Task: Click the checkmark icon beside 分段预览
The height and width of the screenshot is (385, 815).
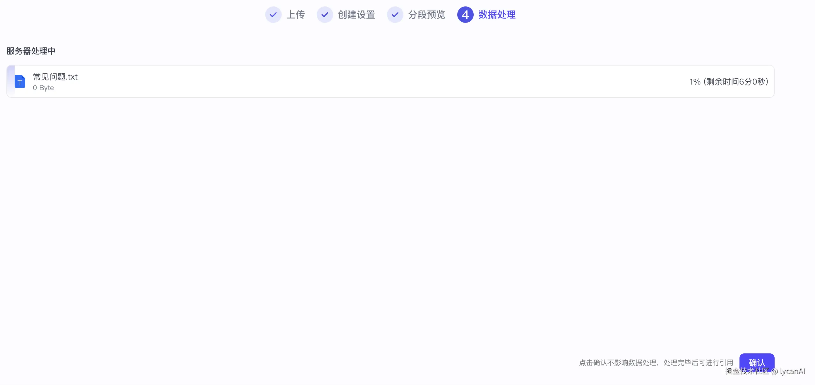Action: [395, 15]
